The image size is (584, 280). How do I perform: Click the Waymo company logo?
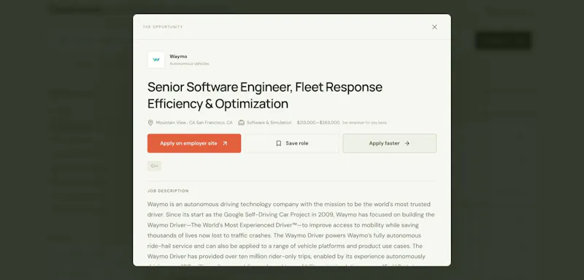156,60
